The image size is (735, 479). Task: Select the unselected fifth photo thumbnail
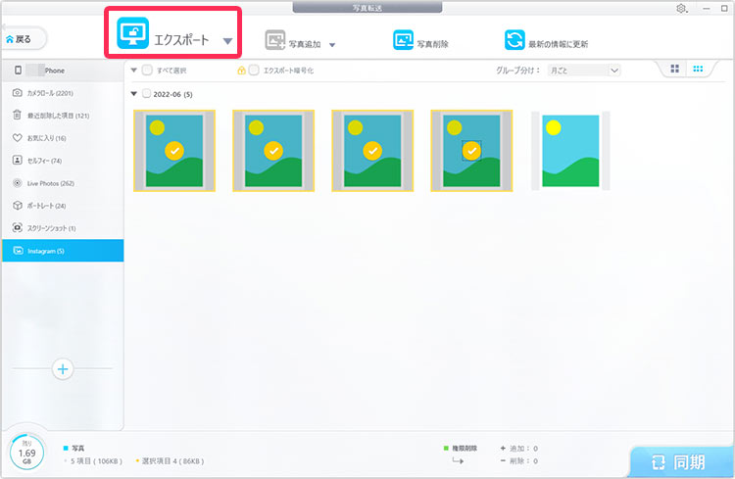click(569, 150)
